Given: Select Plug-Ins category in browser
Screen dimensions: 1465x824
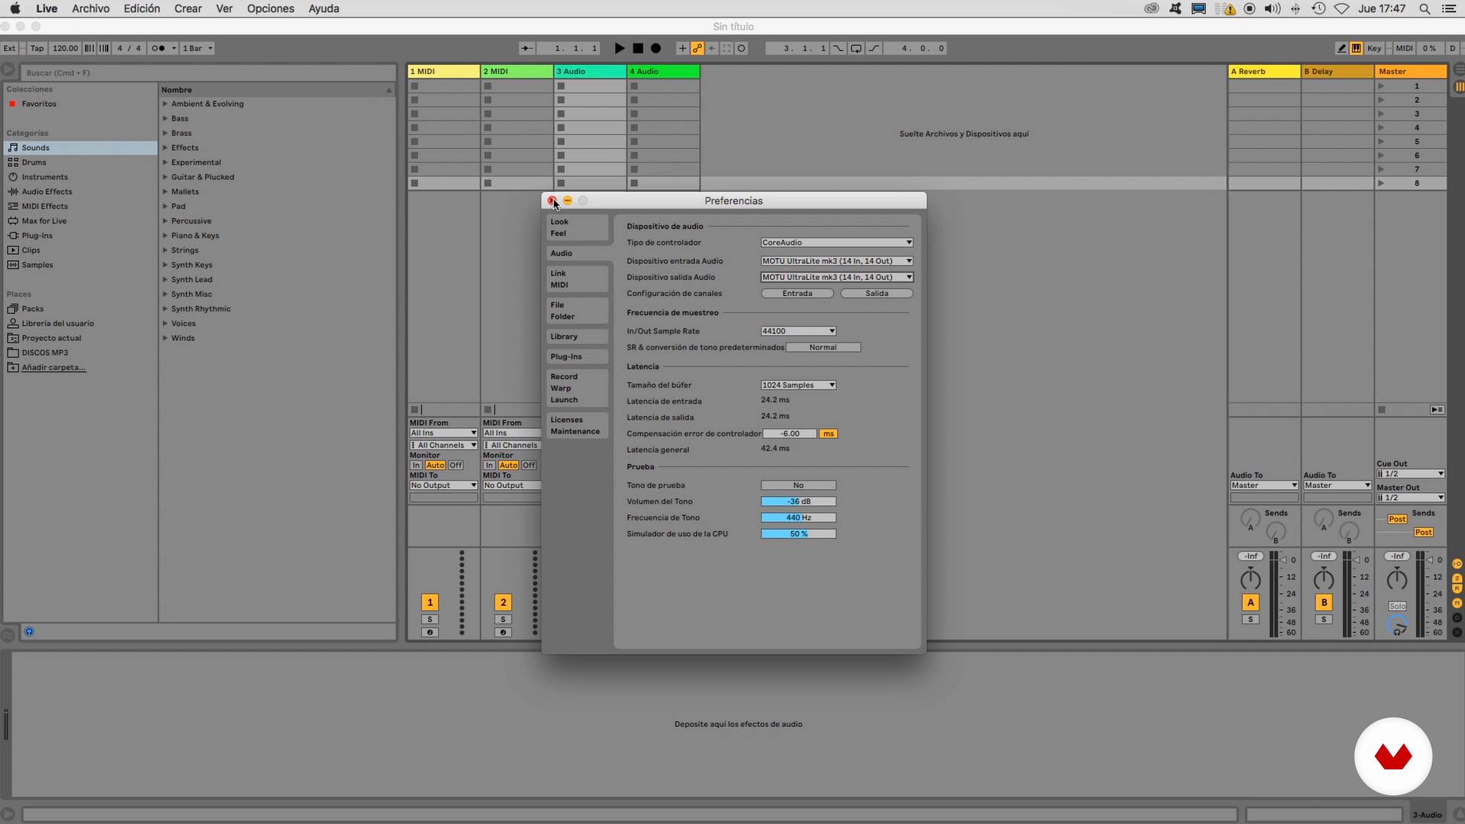Looking at the screenshot, I should coord(80,236).
